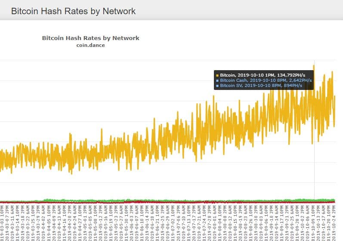The height and width of the screenshot is (241, 343).
Task: Click x-axis label '2019-04-24 6AM'
Action: [x=74, y=223]
